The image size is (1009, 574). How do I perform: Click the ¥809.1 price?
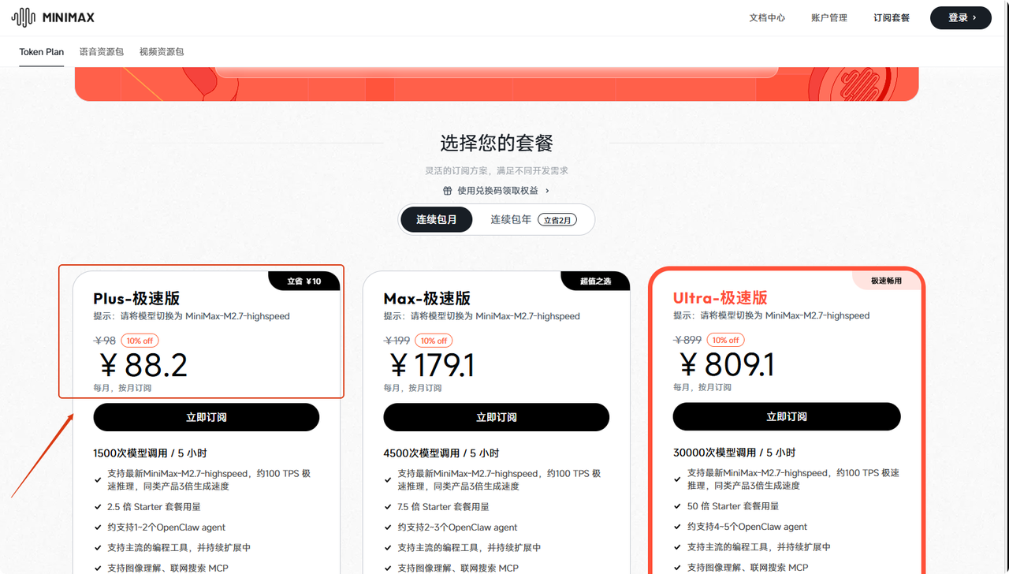(x=726, y=365)
